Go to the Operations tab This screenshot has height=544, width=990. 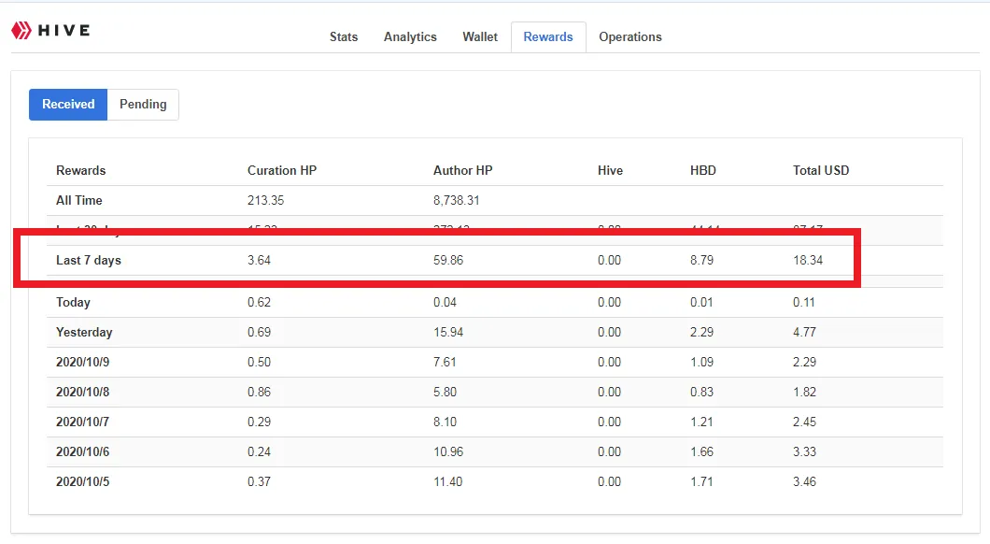[x=630, y=36]
